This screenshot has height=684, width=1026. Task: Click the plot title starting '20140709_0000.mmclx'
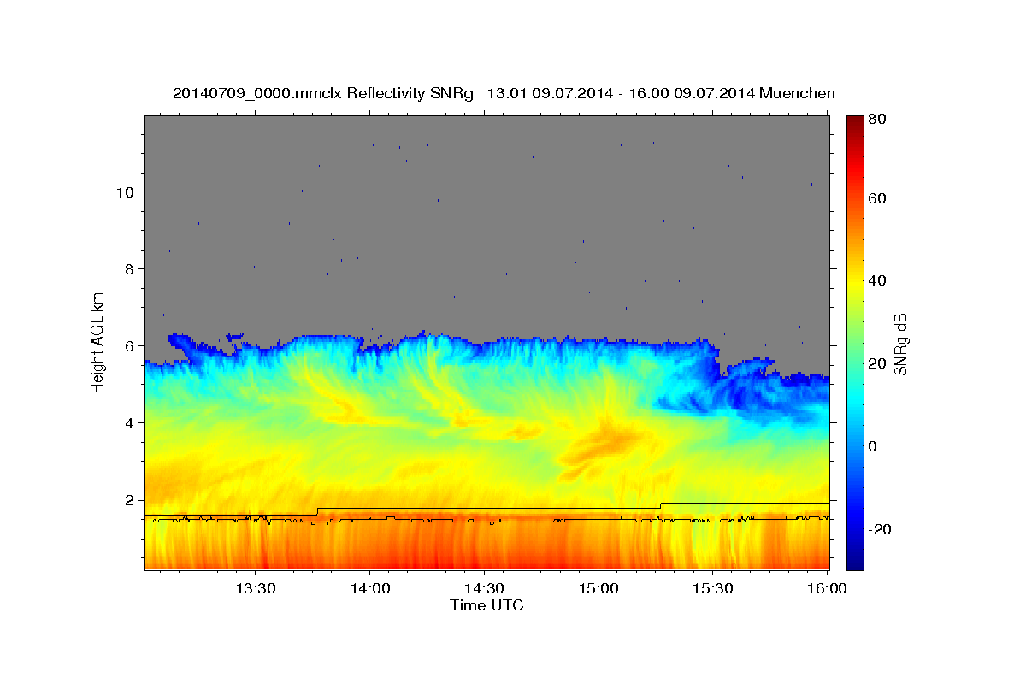tap(504, 93)
